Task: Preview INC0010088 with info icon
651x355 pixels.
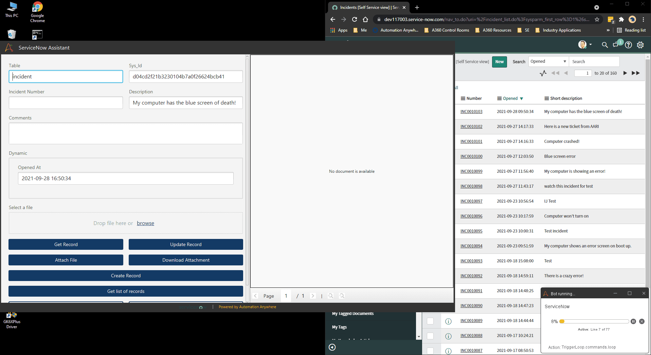Action: point(448,336)
